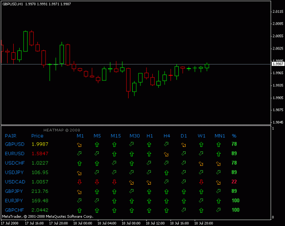
Task: Click the USDCAD H4 green diagonal arrow
Action: pyautogui.click(x=166, y=181)
